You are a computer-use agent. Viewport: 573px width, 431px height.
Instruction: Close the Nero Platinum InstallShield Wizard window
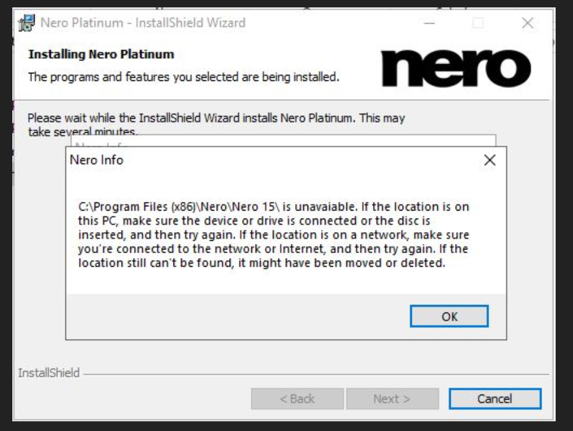click(527, 23)
